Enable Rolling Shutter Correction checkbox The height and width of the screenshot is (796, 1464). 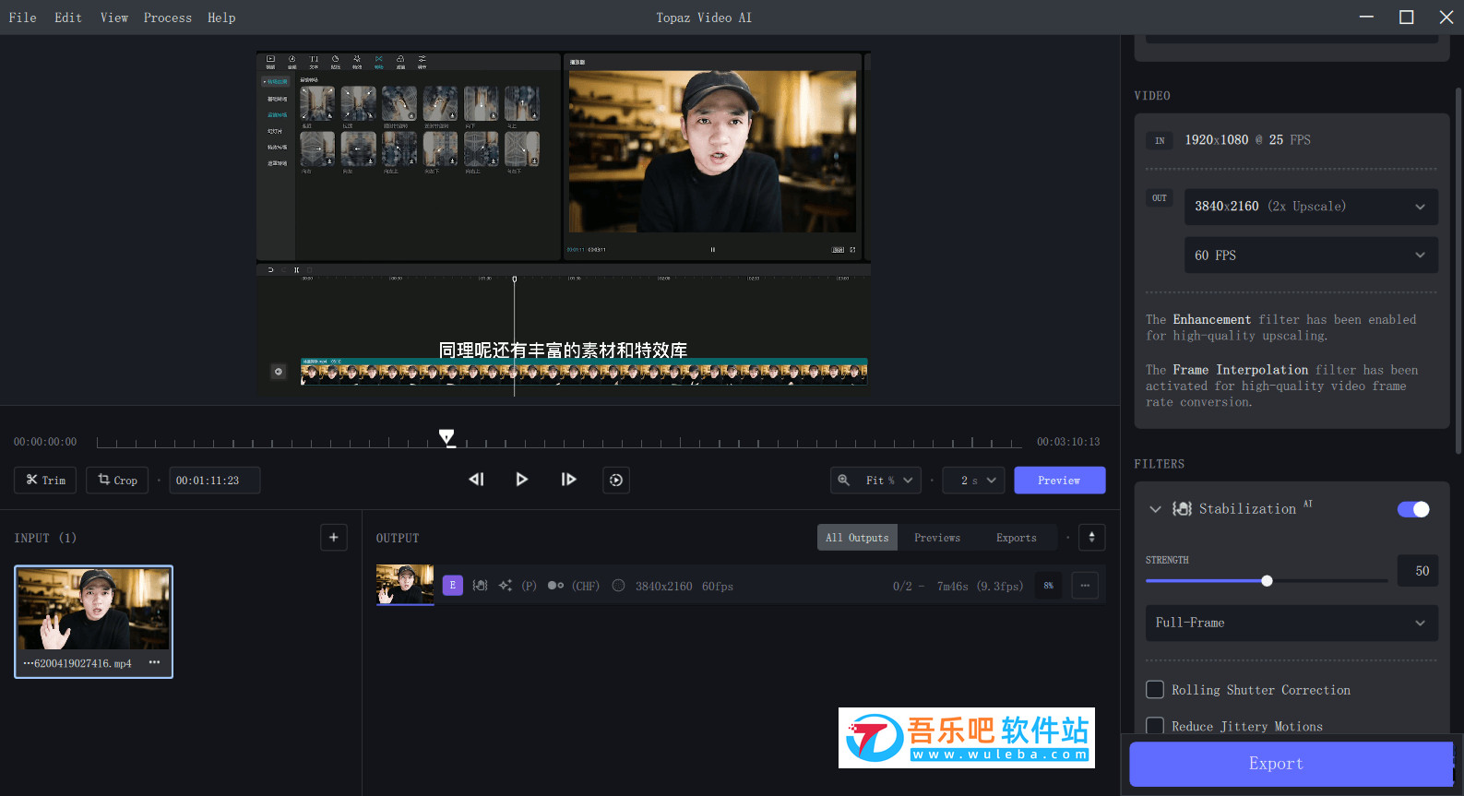click(x=1155, y=690)
